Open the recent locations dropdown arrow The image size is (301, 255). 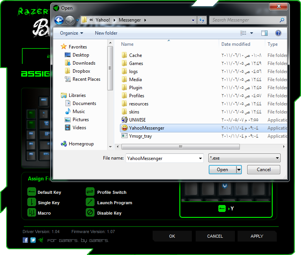click(77, 20)
